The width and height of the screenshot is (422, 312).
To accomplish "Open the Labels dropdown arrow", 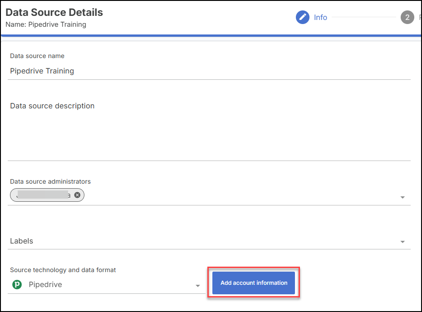I will (402, 242).
